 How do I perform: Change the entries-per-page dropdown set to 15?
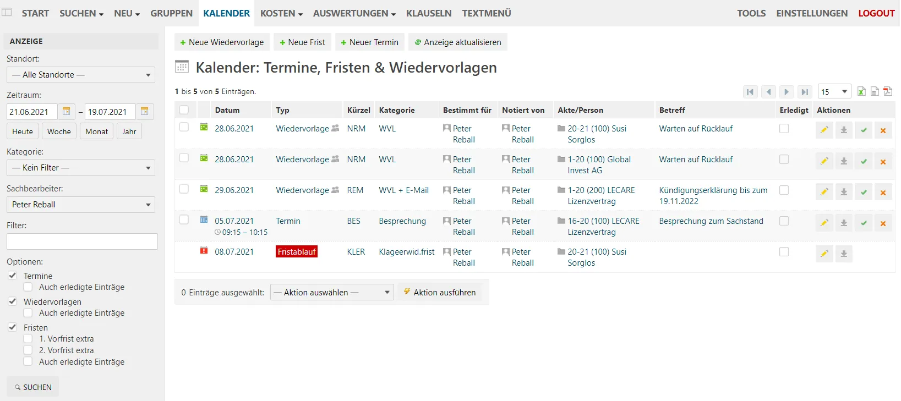tap(834, 92)
